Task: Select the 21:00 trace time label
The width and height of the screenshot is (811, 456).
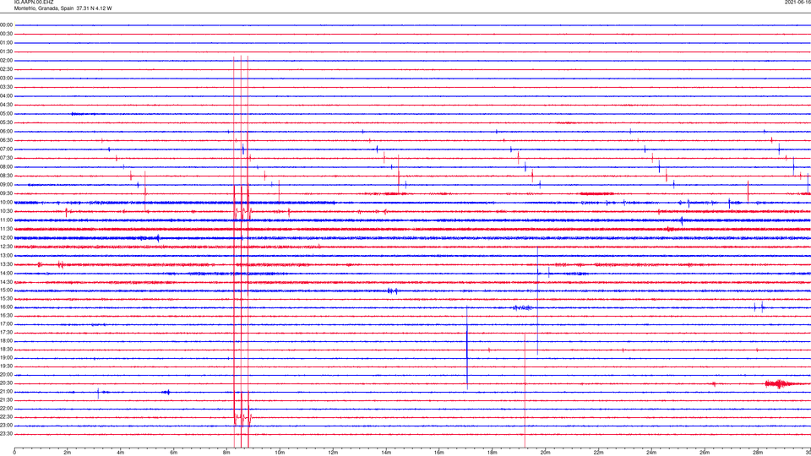Action: point(6,392)
